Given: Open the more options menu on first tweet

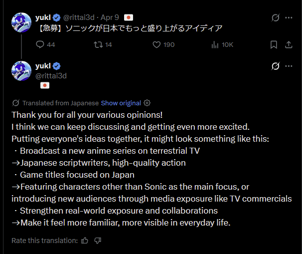Looking at the screenshot, I should [x=289, y=17].
